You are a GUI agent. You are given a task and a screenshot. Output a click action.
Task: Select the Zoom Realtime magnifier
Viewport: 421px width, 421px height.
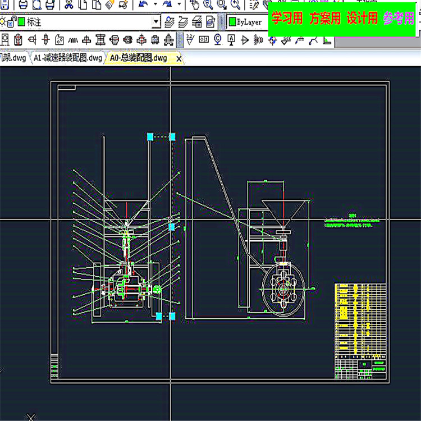pos(208,4)
